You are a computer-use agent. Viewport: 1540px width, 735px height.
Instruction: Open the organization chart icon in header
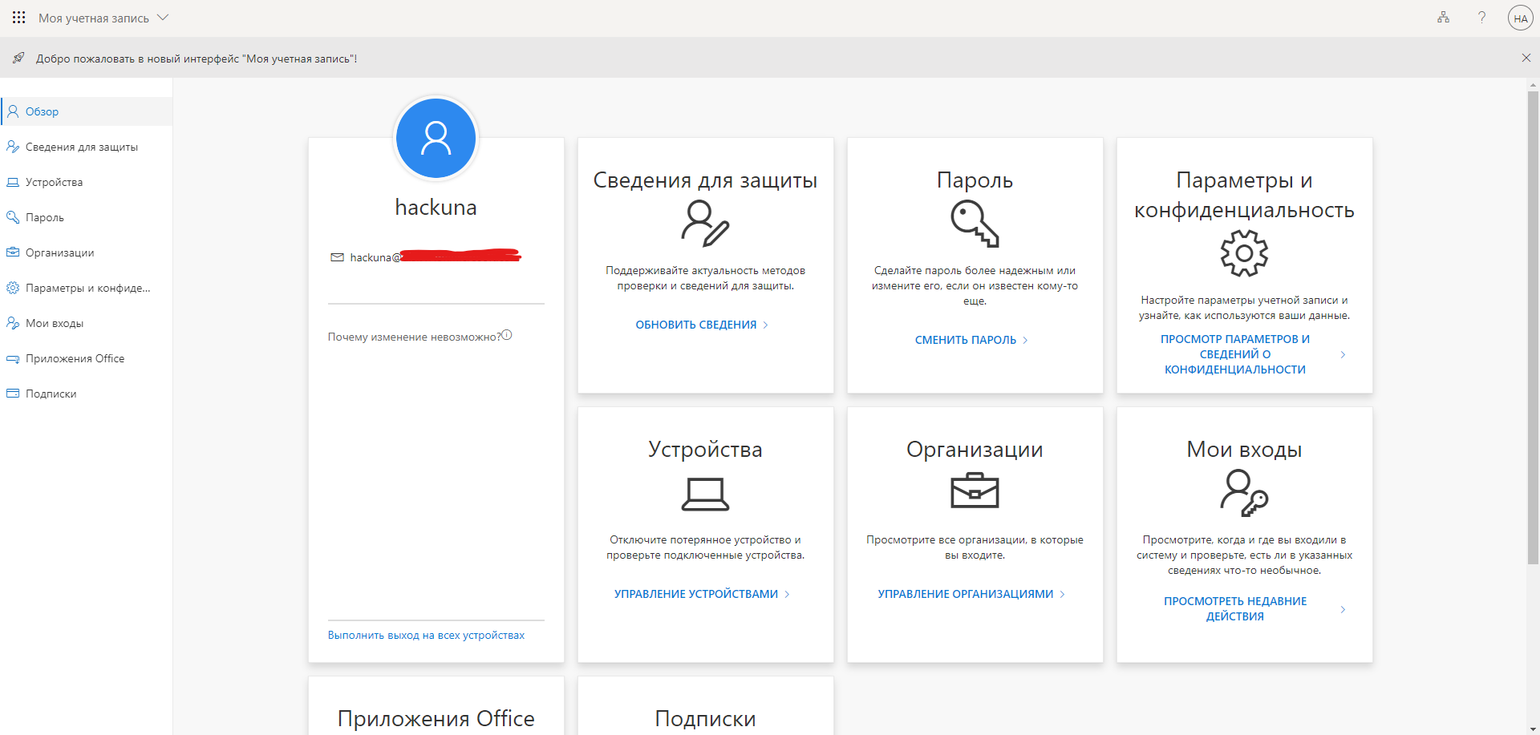[x=1443, y=18]
